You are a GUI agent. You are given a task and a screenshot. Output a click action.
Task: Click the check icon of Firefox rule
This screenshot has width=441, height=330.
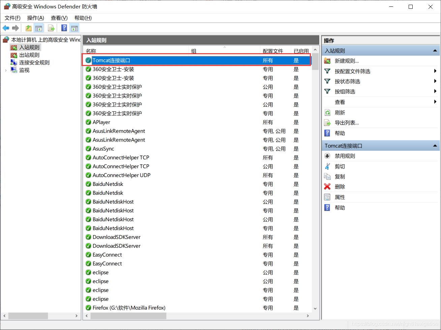click(x=88, y=308)
